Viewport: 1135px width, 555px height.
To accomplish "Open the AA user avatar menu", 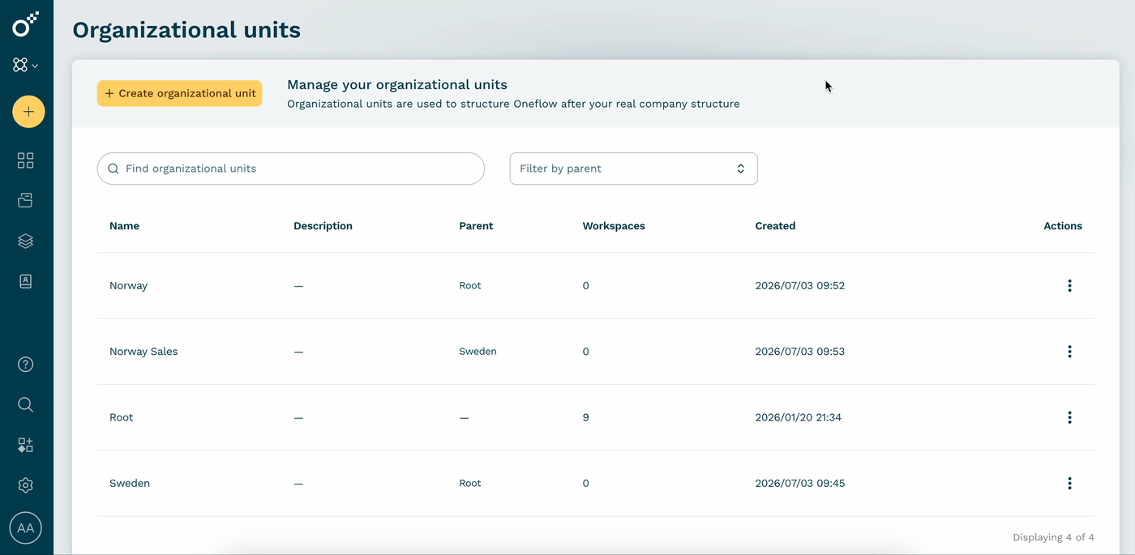I will pos(26,528).
